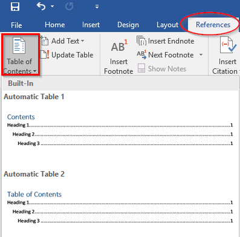This screenshot has height=237, width=240.
Task: Click the Update Table label
Action: [73, 55]
